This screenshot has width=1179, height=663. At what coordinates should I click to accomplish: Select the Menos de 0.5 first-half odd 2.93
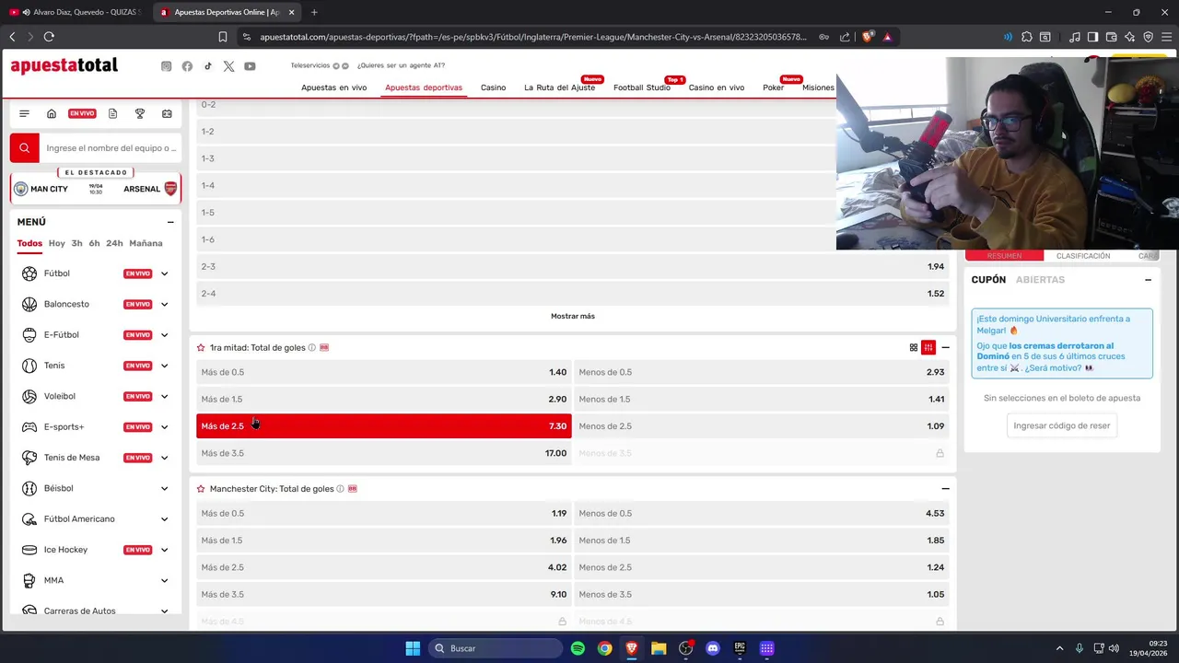762,372
